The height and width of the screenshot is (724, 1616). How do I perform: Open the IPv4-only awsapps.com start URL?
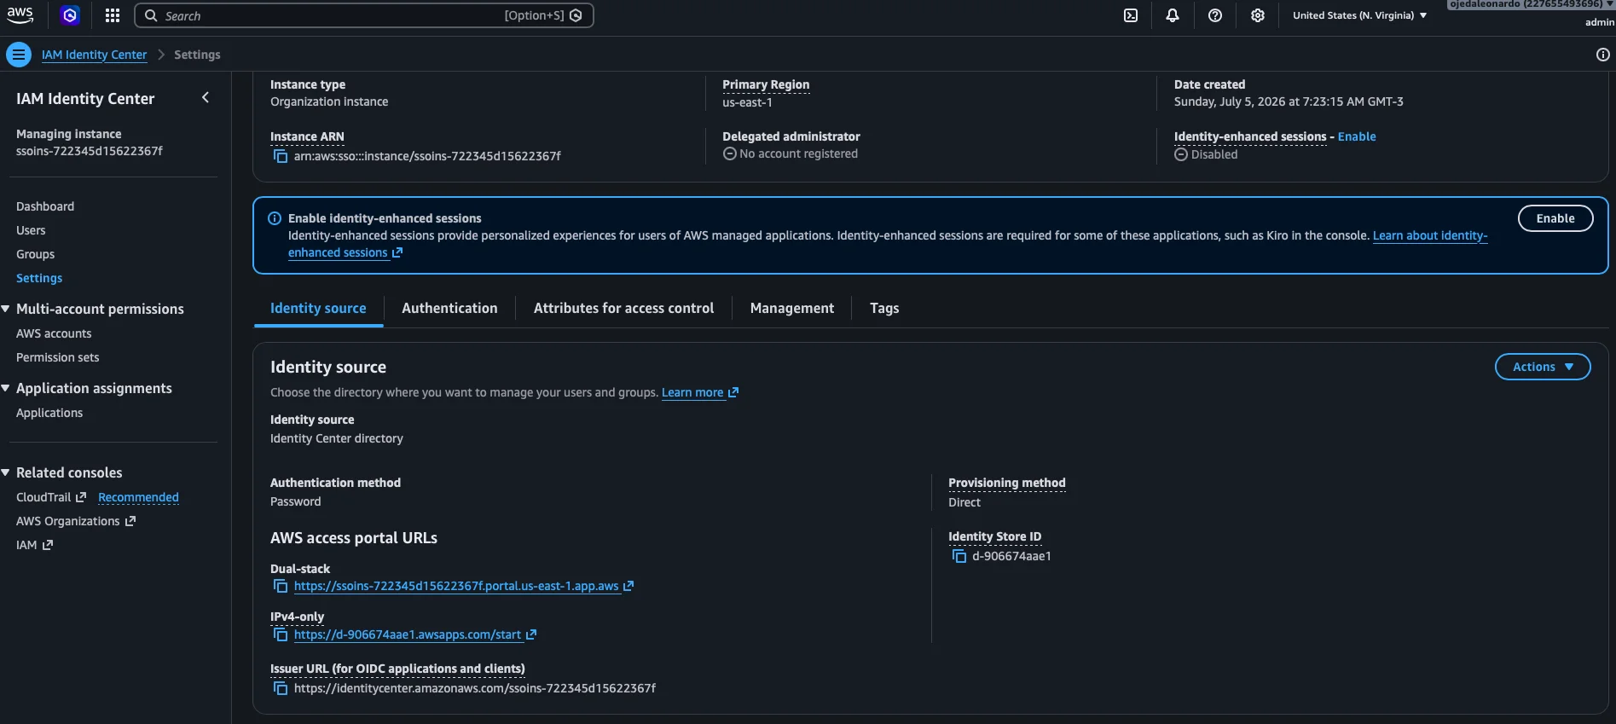tap(408, 634)
